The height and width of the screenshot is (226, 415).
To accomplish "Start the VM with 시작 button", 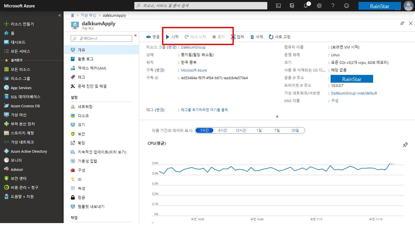I will (172, 37).
